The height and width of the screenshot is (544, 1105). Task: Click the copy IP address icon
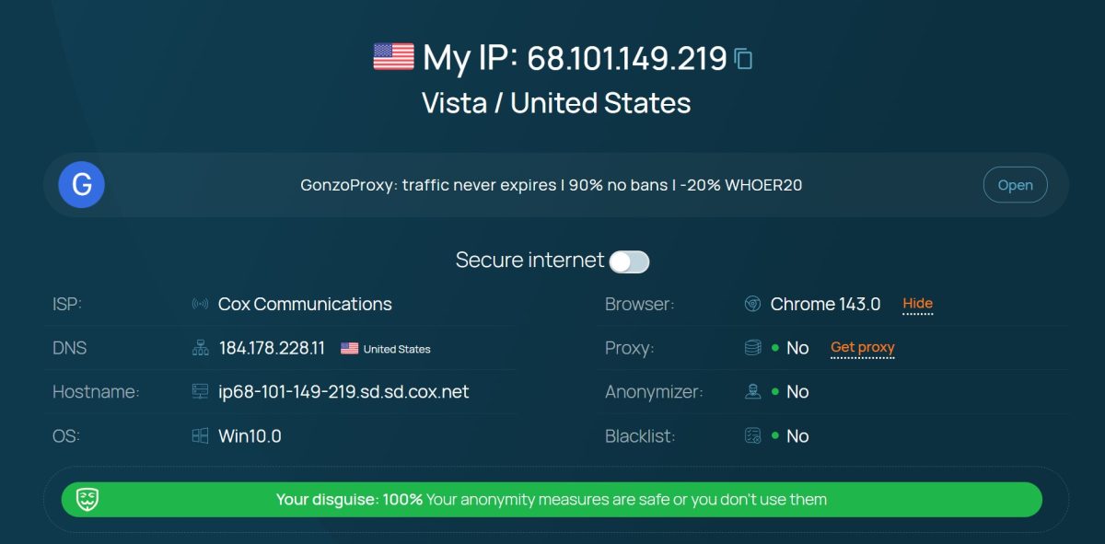click(743, 57)
